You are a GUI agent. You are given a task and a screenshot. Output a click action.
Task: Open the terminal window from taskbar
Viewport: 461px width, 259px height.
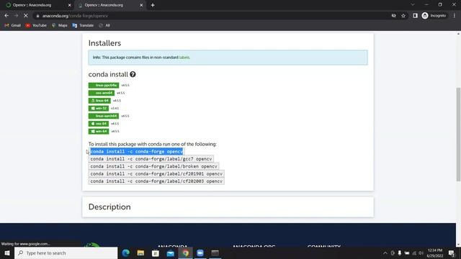click(215, 253)
